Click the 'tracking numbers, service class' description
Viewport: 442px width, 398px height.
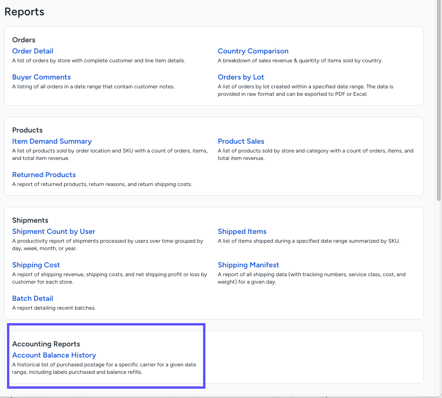312,278
